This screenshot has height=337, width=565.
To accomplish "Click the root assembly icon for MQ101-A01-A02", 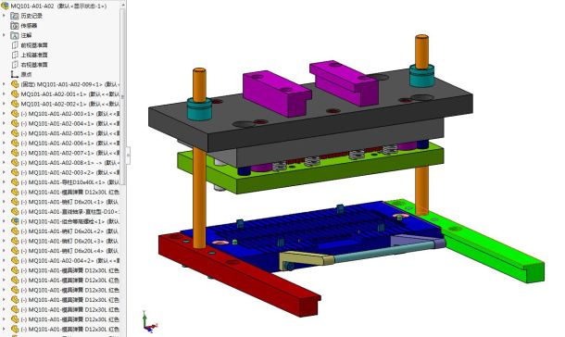I will (x=5, y=6).
